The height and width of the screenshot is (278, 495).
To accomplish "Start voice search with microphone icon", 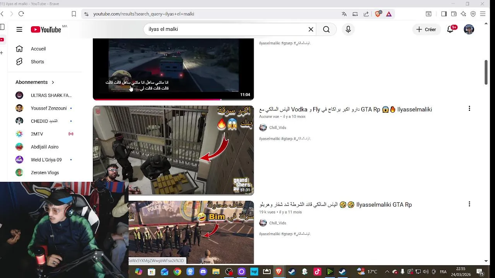I will [x=348, y=29].
